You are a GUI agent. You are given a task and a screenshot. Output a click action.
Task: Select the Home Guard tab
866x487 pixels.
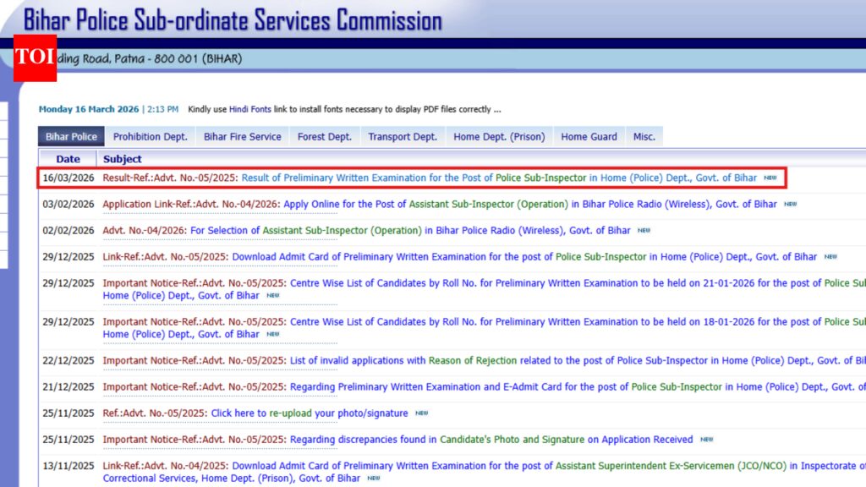pos(588,136)
